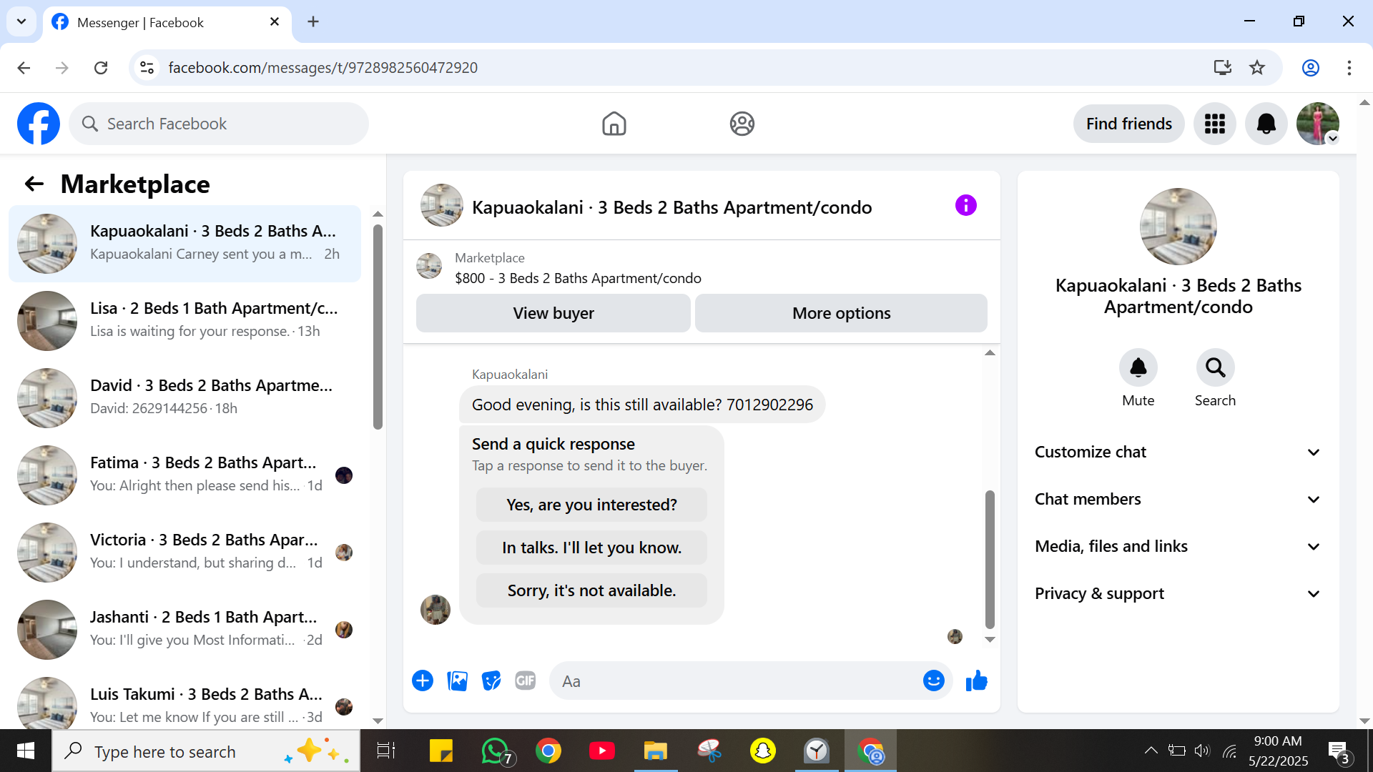Click the $800 listing title link
The height and width of the screenshot is (772, 1373).
[x=578, y=278]
